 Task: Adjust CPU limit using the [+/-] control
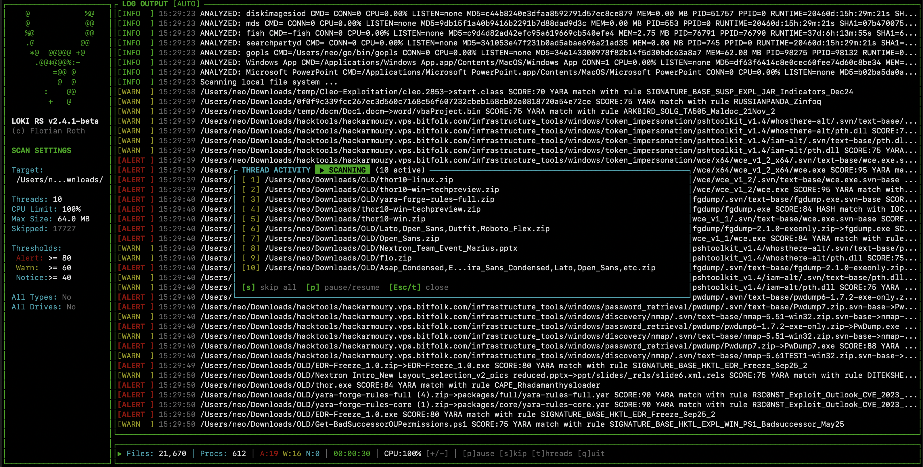point(437,453)
